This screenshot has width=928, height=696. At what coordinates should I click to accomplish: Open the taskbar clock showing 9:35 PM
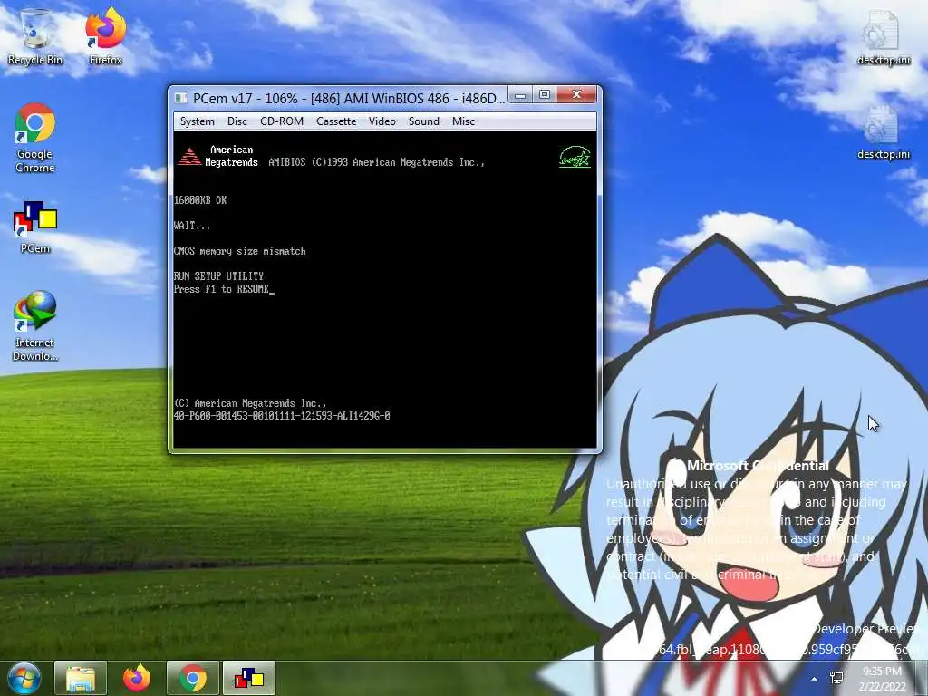coord(883,679)
